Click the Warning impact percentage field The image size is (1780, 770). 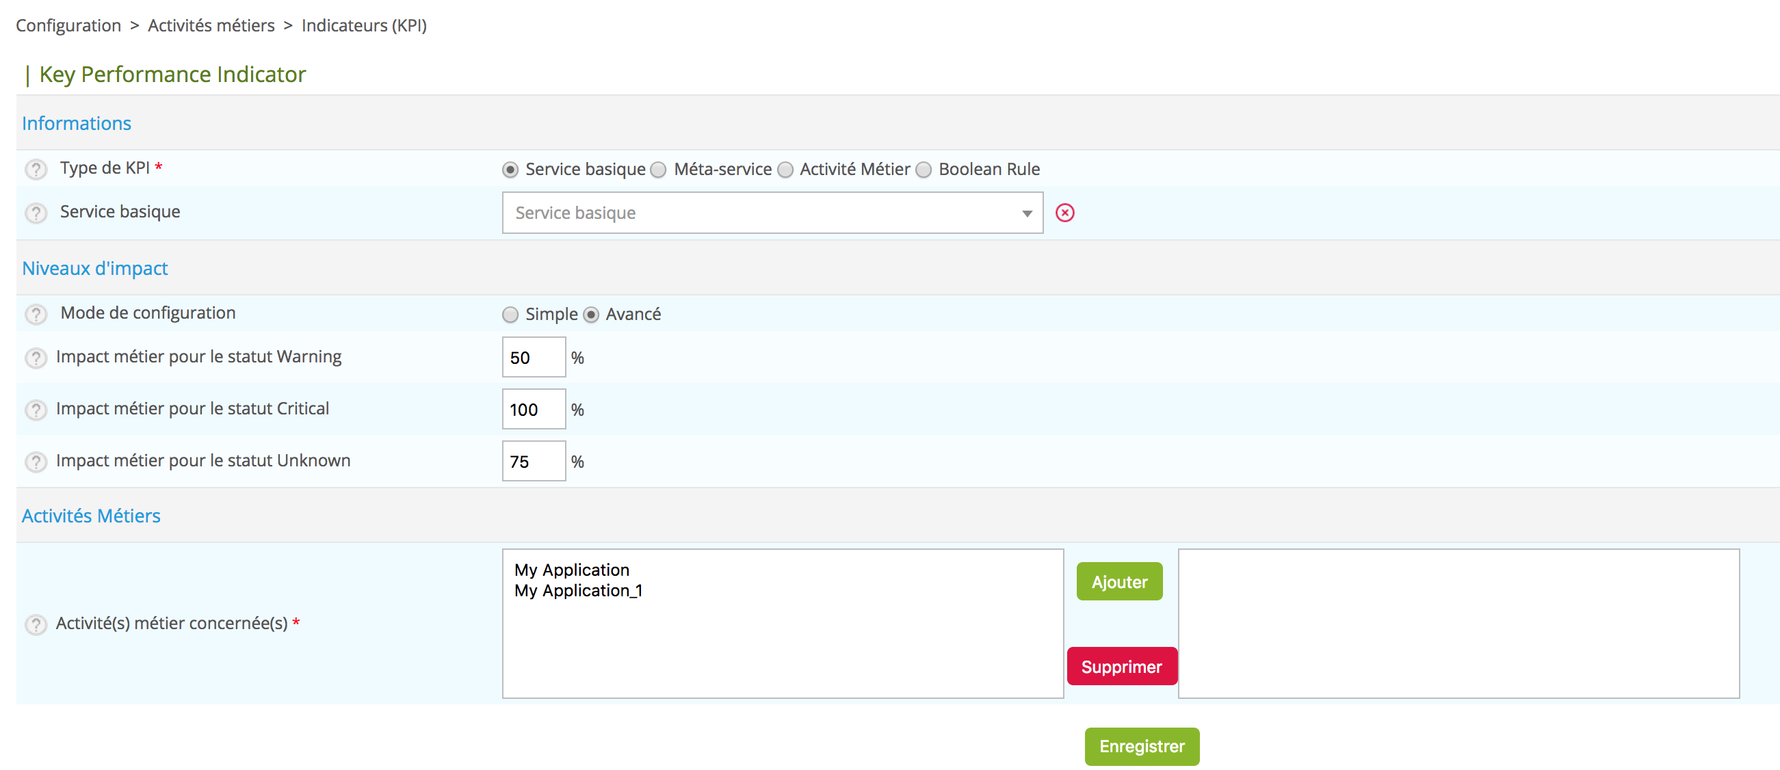pyautogui.click(x=534, y=357)
